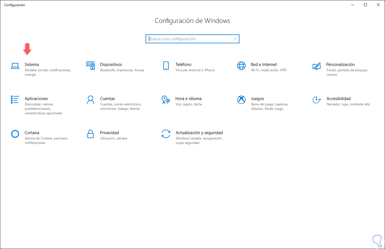
Task: Select the Cuentas person icon
Action: point(91,100)
